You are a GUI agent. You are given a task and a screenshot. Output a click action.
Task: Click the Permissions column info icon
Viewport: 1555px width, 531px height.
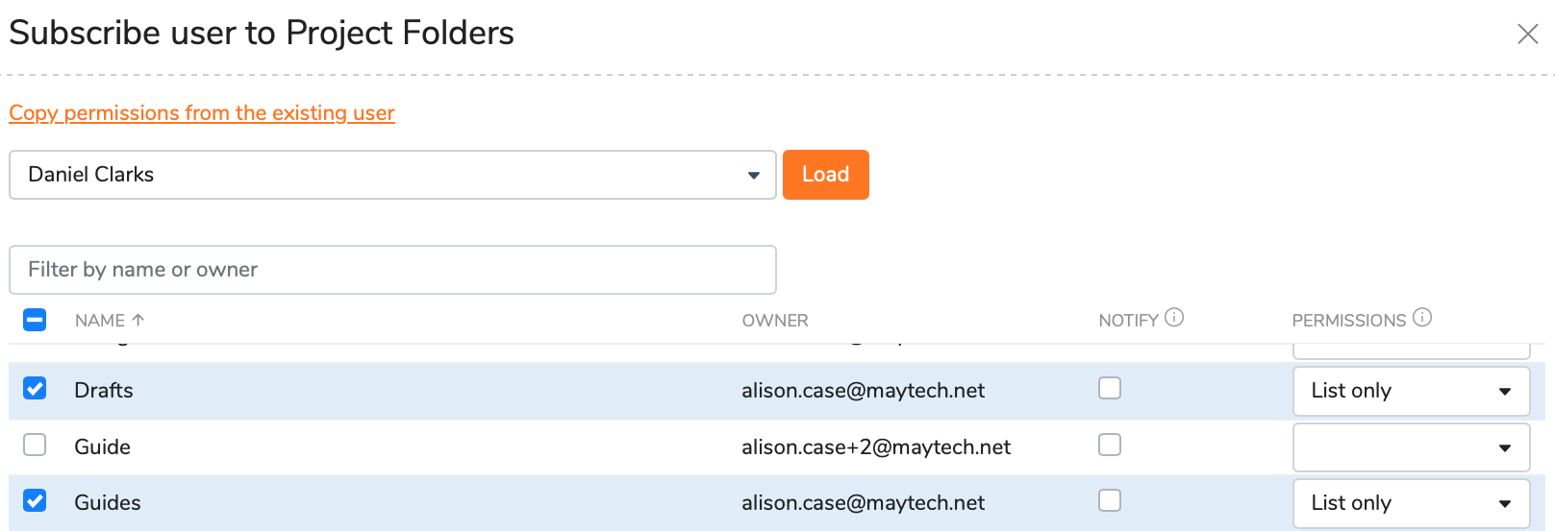coord(1422,317)
